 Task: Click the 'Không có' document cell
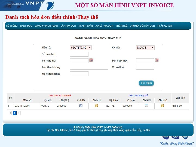click(x=177, y=106)
